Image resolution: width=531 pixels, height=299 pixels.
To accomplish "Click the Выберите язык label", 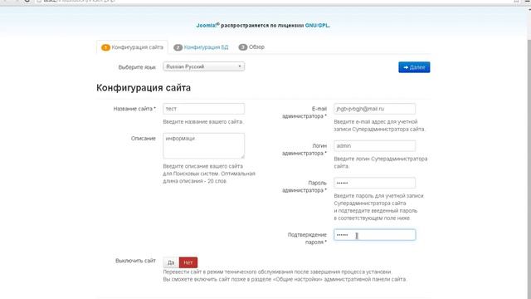I will click(x=137, y=67).
